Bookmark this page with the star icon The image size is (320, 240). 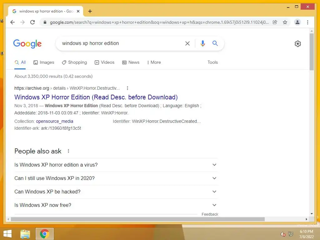(285, 22)
